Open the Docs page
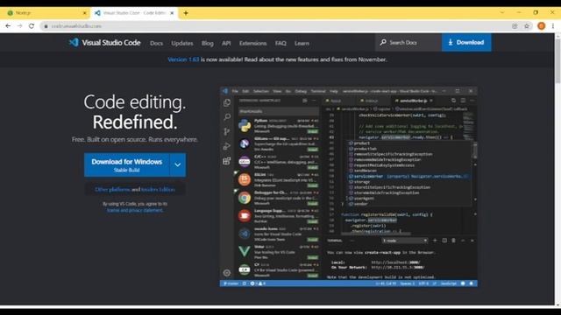Image resolution: width=561 pixels, height=315 pixels. (x=156, y=43)
